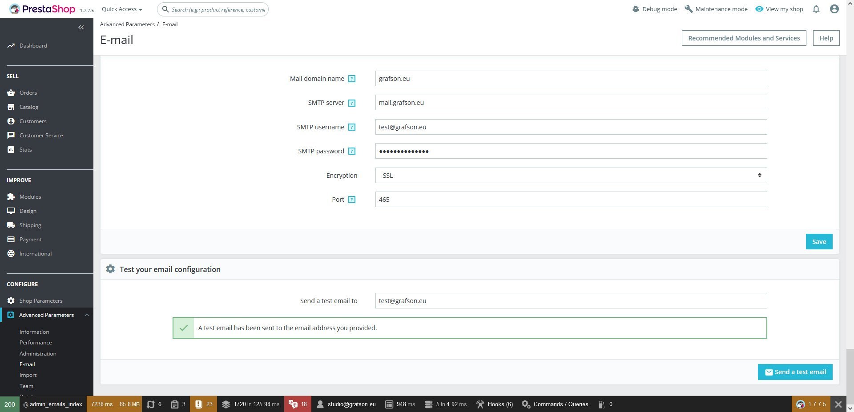Click the Port help icon
The width and height of the screenshot is (854, 412).
(352, 200)
